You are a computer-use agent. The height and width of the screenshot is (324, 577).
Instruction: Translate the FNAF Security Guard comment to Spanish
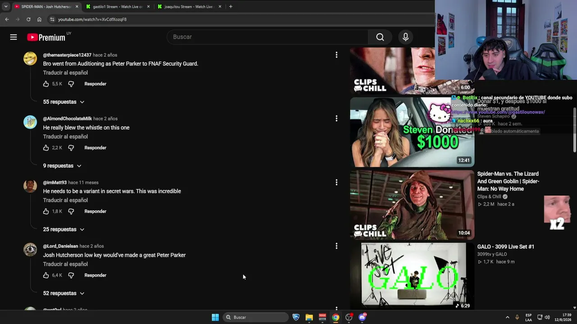tap(65, 73)
